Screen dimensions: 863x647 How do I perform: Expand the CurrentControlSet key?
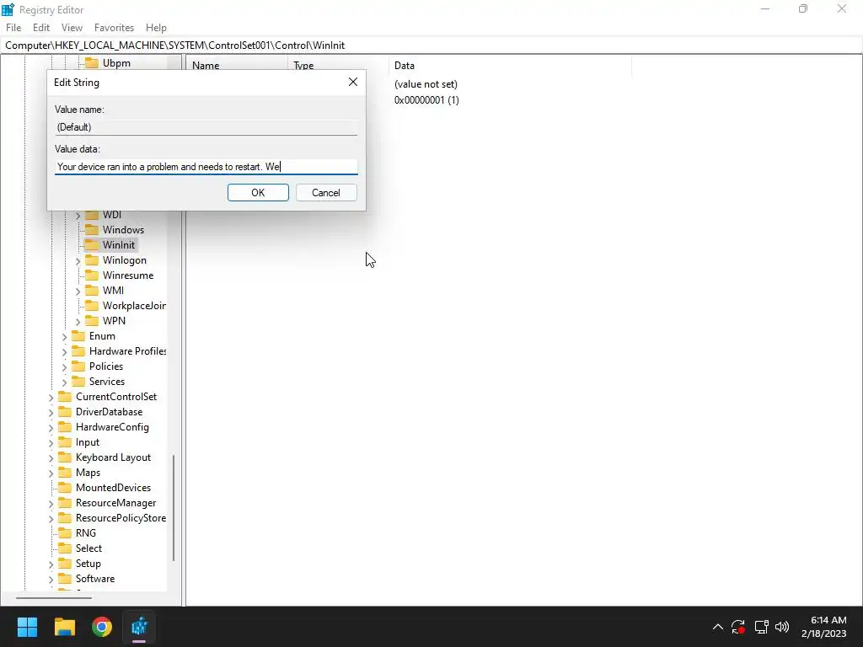click(x=51, y=398)
